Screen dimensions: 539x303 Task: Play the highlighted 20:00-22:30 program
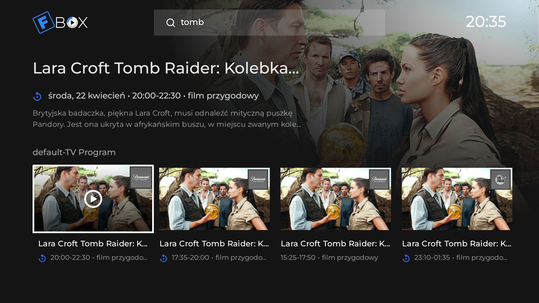(x=93, y=199)
